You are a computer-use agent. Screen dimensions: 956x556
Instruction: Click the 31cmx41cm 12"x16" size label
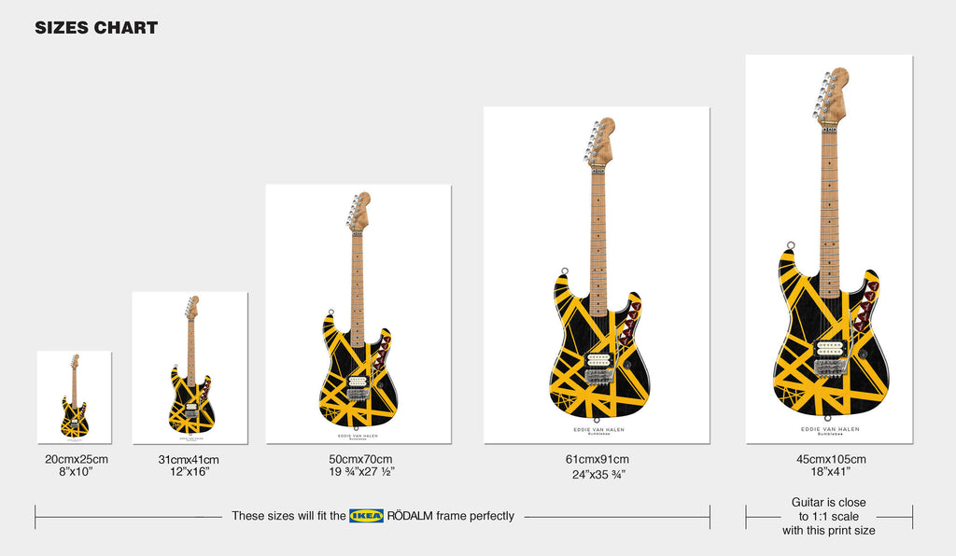click(x=189, y=466)
